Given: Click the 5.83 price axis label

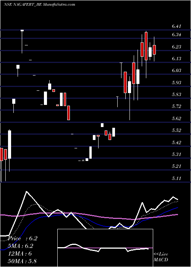Looking at the screenshot, I should pos(176,95).
